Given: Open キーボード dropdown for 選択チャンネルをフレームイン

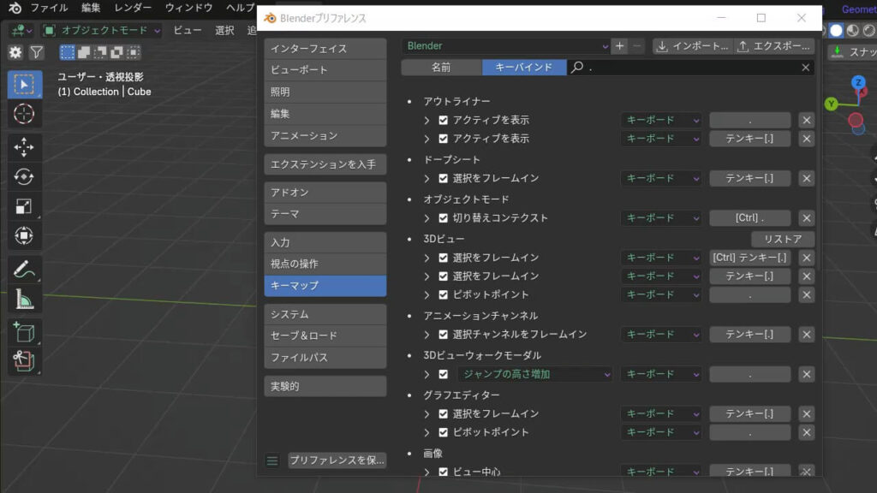Looking at the screenshot, I should pos(662,335).
